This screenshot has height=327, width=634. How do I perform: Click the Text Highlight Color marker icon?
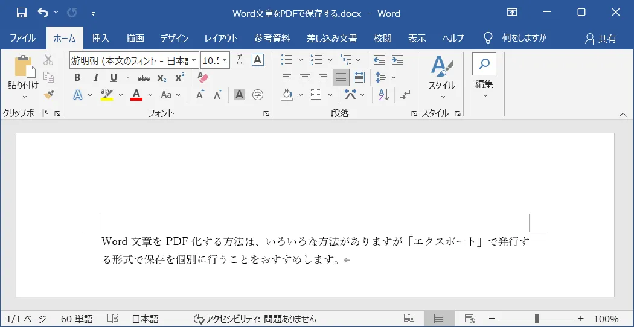pyautogui.click(x=107, y=95)
